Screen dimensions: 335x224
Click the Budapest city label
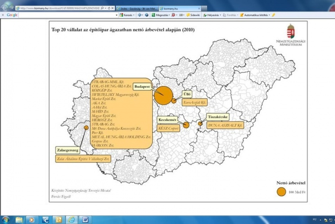[142, 87]
